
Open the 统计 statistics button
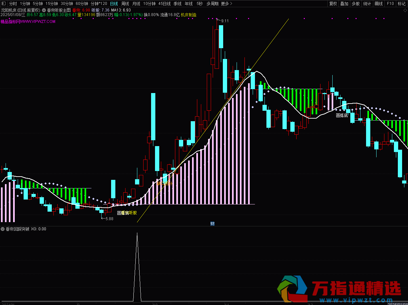coord(367,4)
